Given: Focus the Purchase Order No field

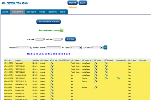Looking at the screenshot, I should click(54, 47).
